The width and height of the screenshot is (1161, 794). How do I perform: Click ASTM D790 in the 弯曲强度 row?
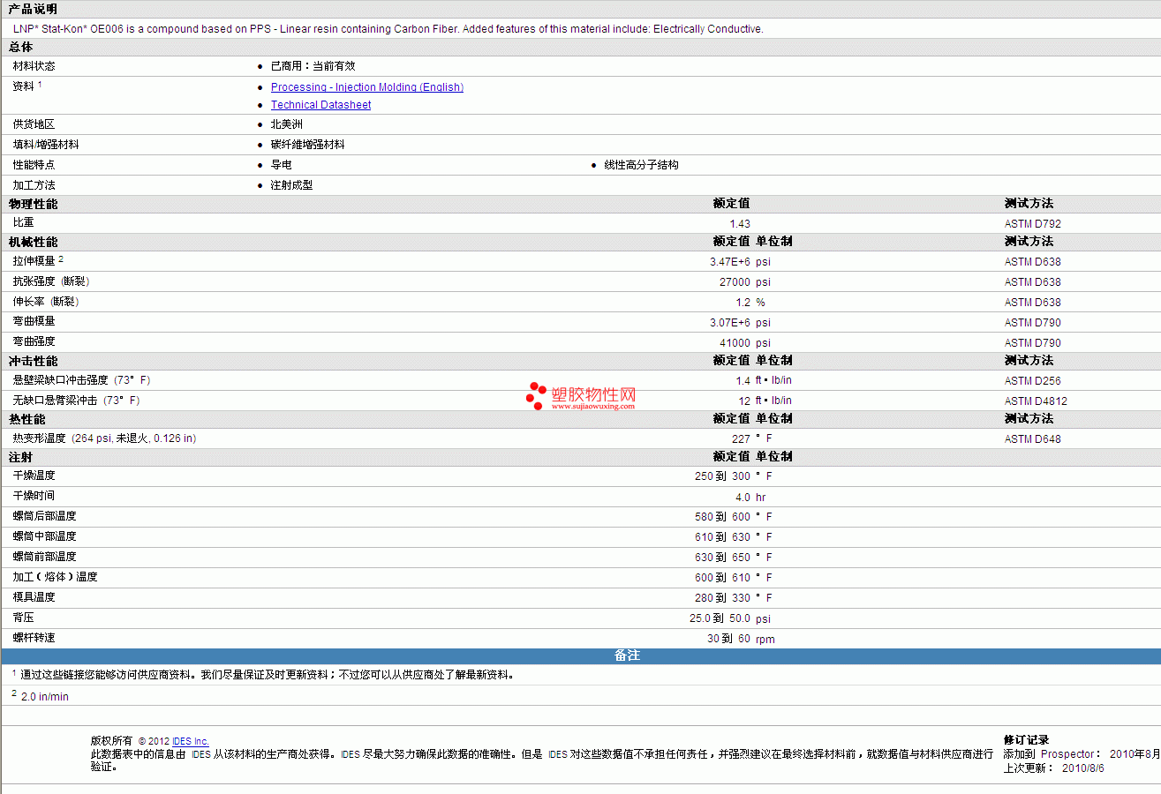pyautogui.click(x=1033, y=343)
